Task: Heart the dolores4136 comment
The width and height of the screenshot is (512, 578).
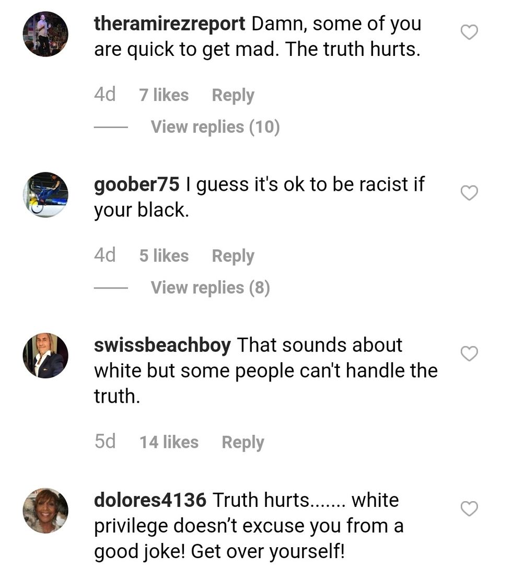Action: click(x=469, y=508)
